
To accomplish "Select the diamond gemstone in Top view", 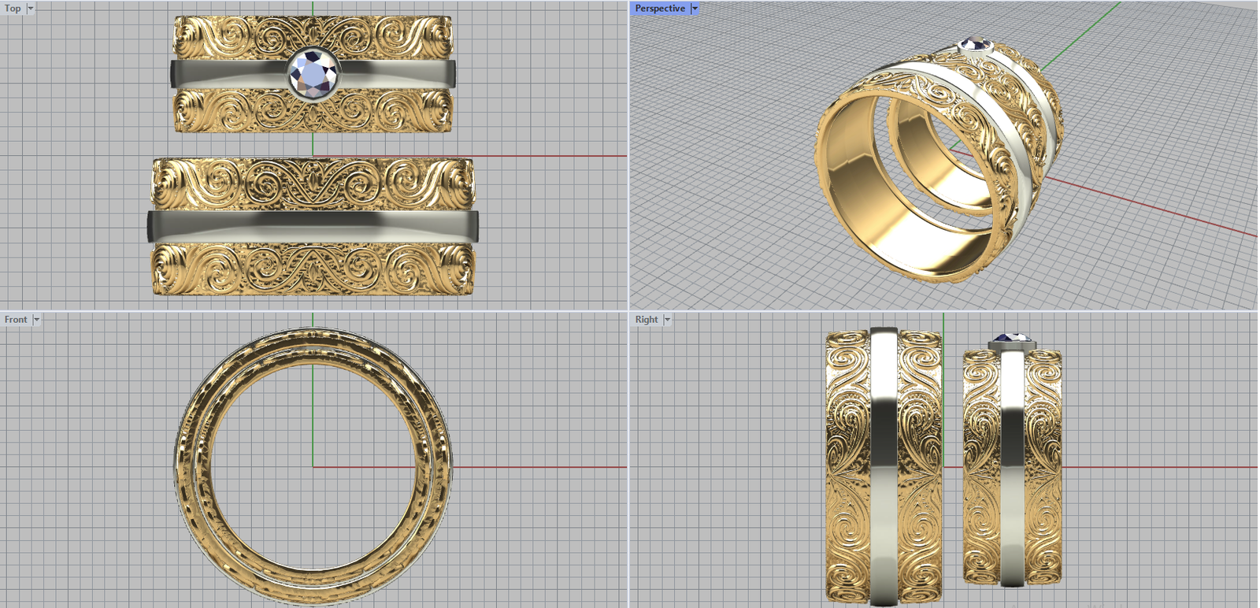I will [313, 75].
